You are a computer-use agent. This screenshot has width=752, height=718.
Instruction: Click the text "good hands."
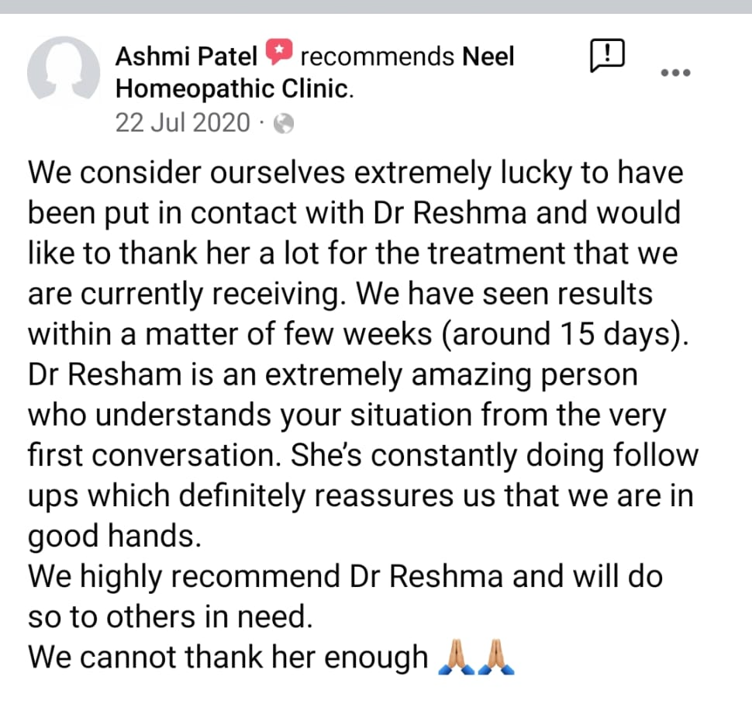pyautogui.click(x=115, y=537)
